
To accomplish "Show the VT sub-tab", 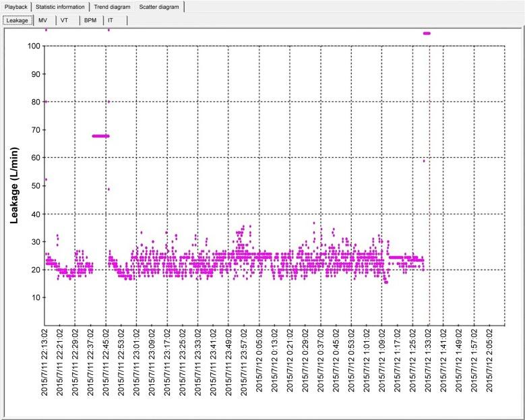I will coord(64,20).
